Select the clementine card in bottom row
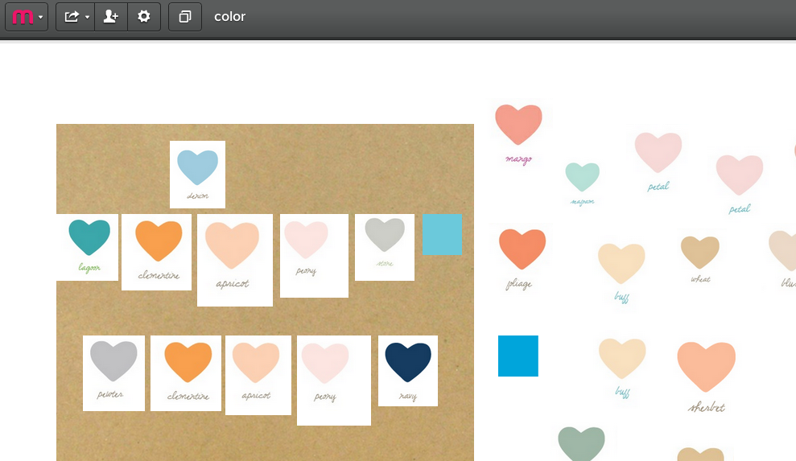The height and width of the screenshot is (461, 796). pyautogui.click(x=186, y=373)
